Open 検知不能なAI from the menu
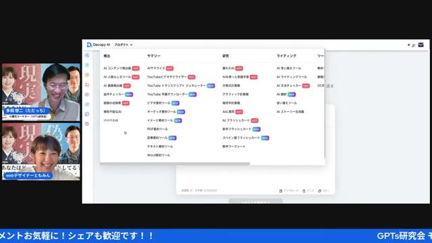432x243 pixels. click(113, 111)
